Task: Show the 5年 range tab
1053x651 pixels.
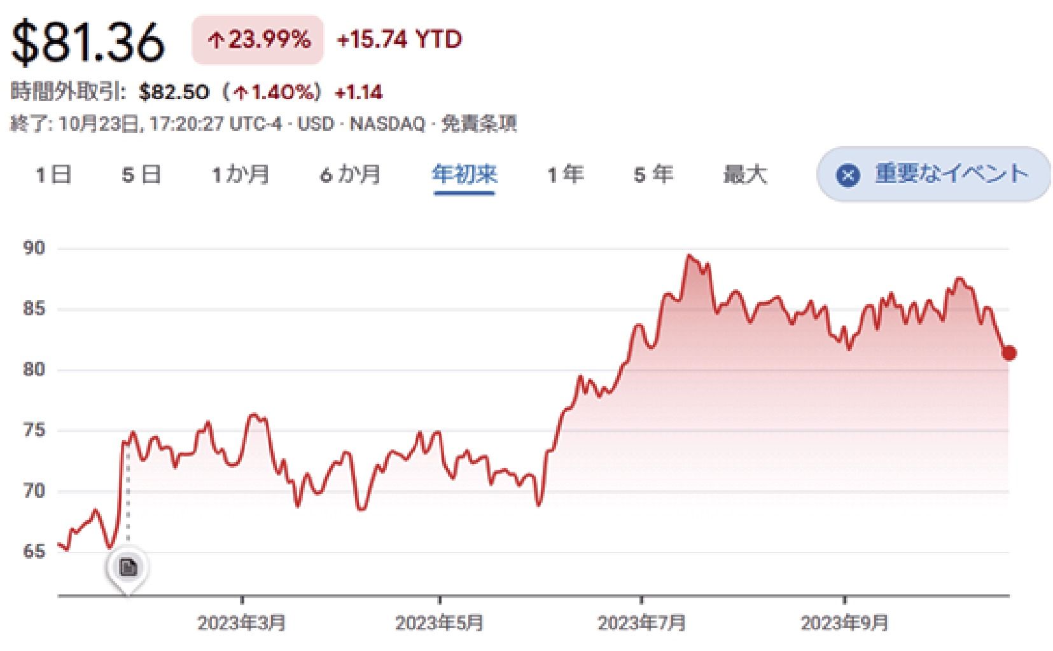Action: coord(653,174)
